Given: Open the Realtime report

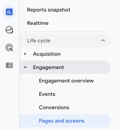Looking at the screenshot, I should (x=38, y=23).
